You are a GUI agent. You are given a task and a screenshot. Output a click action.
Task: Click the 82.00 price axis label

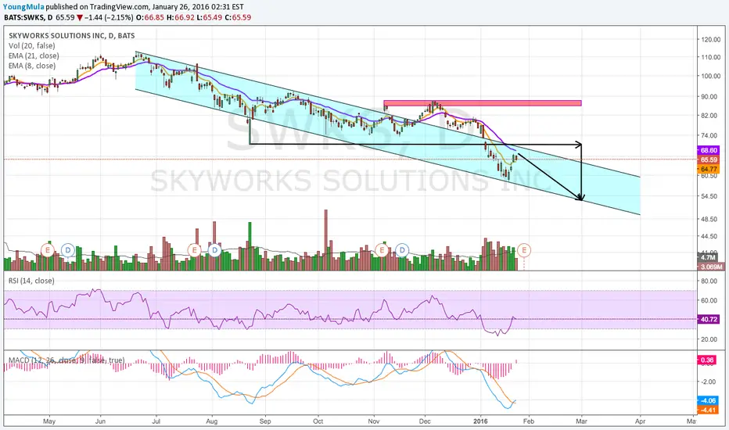[709, 115]
